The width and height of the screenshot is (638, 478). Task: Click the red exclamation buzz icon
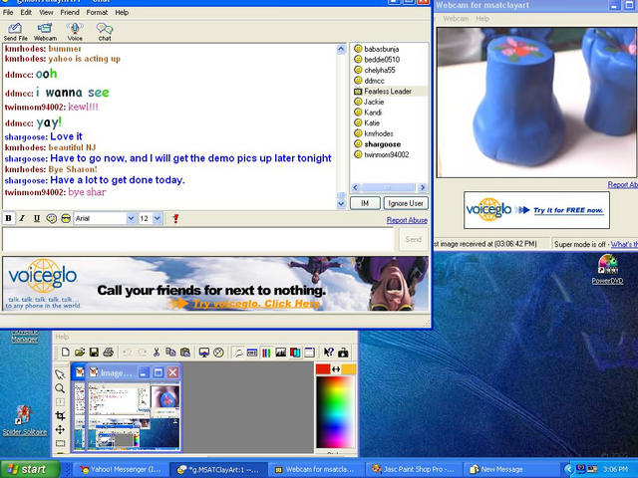click(x=175, y=219)
